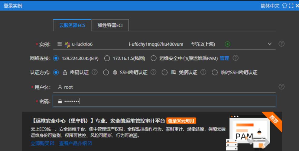Click the green running status icon of the instance

tap(227, 44)
